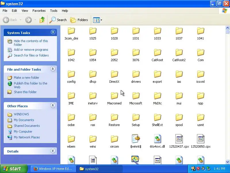Viewport: 230px width, 173px height.
Task: Open the Favorites menu
Action: point(39,11)
